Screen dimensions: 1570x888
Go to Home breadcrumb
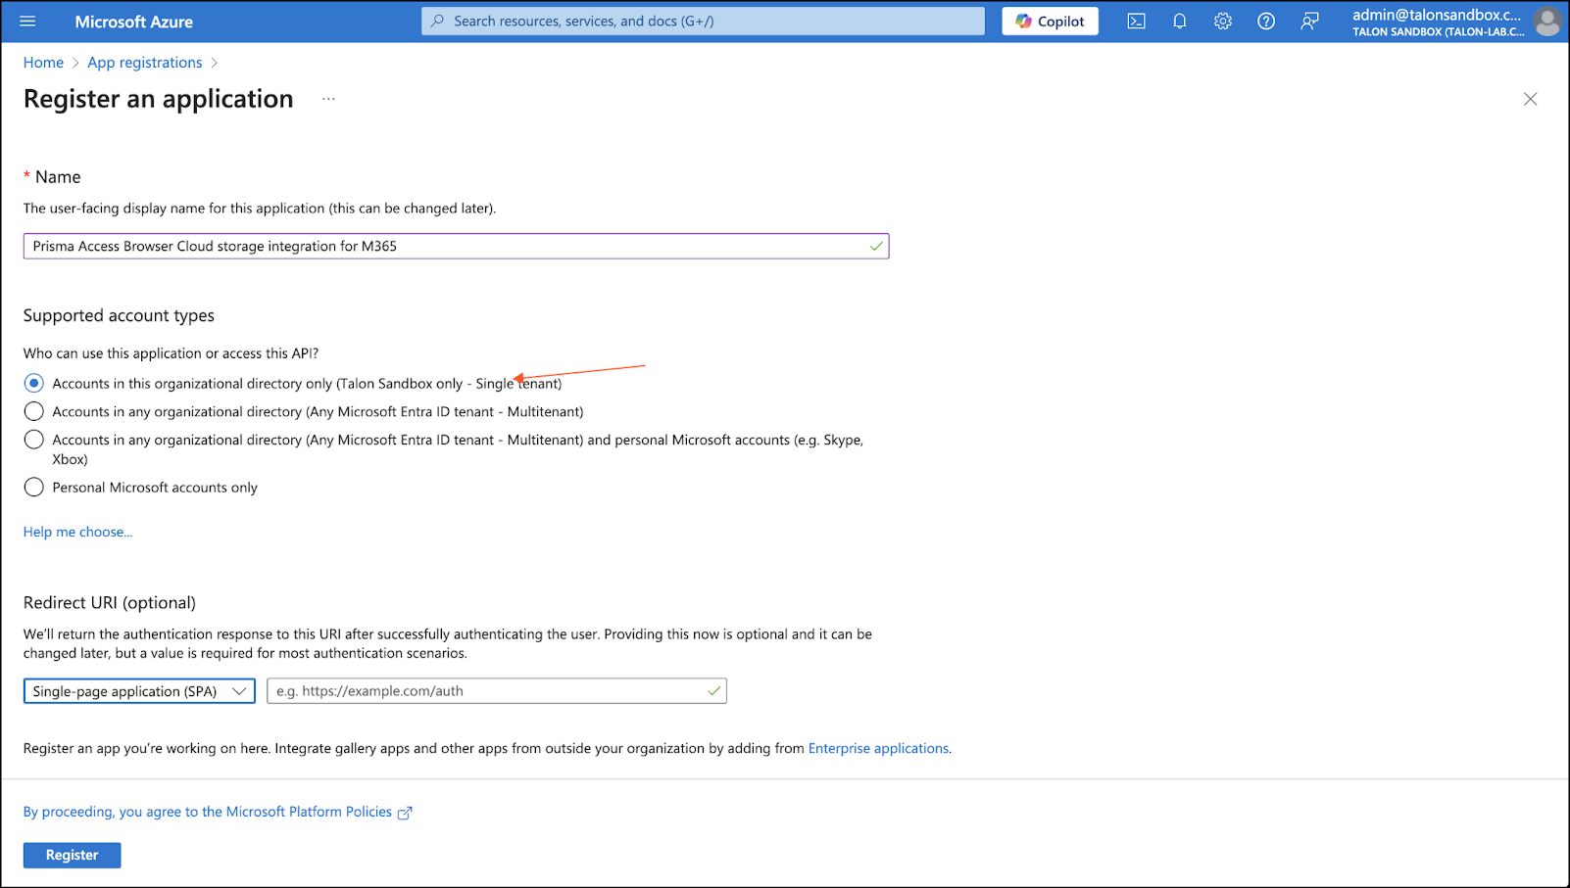coord(43,63)
